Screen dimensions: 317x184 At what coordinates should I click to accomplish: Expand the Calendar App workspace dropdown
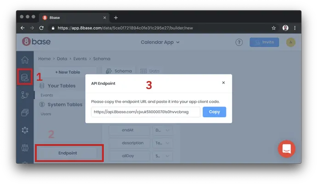click(x=160, y=42)
